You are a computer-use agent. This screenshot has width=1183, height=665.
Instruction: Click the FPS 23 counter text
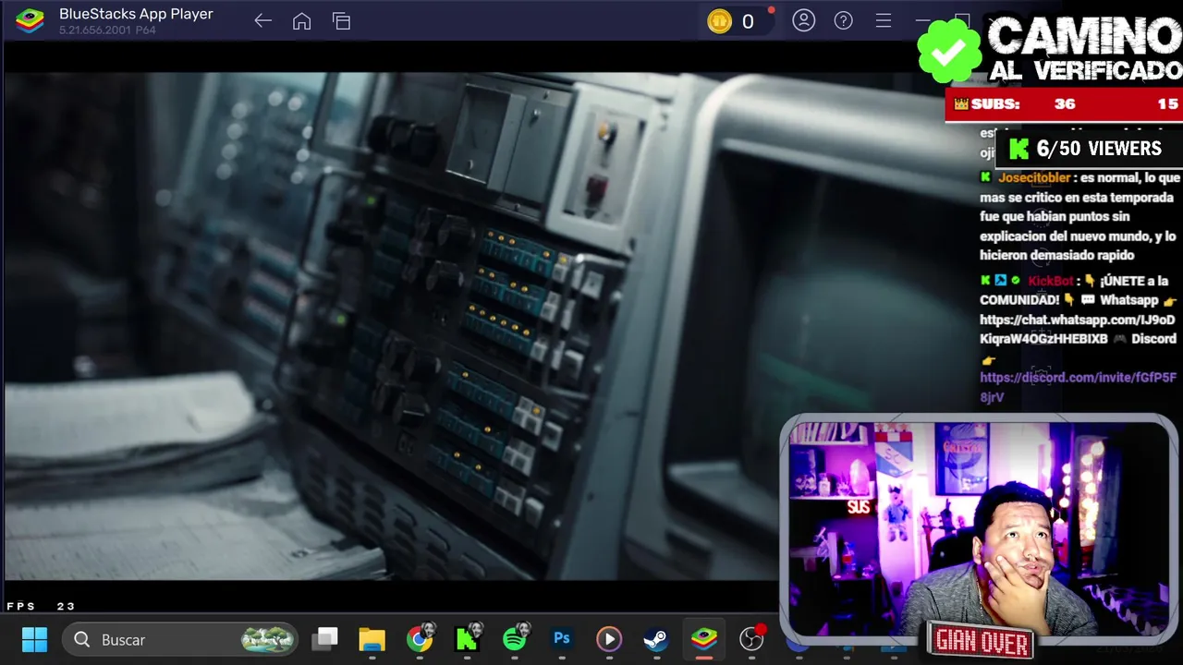coord(41,606)
